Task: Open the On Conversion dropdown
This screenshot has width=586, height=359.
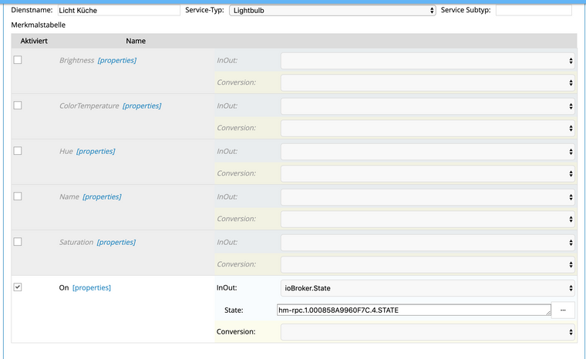Action: pos(428,332)
